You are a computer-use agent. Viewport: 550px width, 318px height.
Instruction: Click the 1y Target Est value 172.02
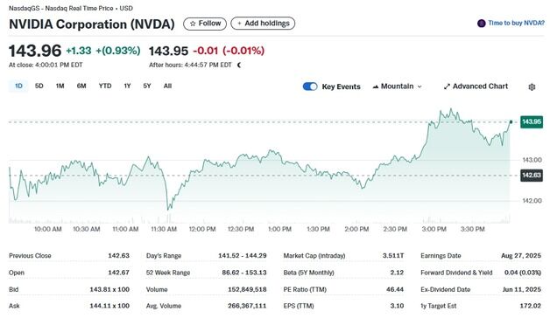pos(531,306)
